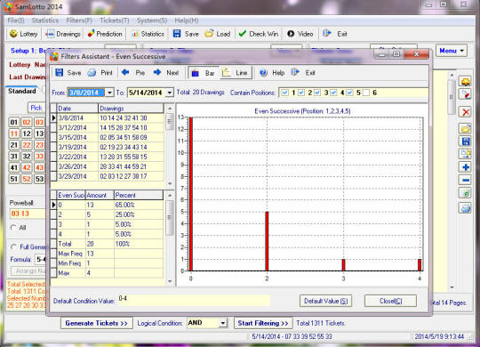This screenshot has width=480, height=347.
Task: Open the Menu dropdown button
Action: [x=452, y=51]
